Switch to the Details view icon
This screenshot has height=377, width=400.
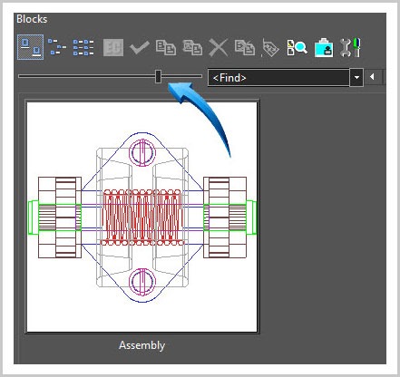[x=83, y=47]
